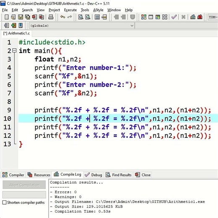
Task: Click the Output Filename log line
Action: click(127, 202)
